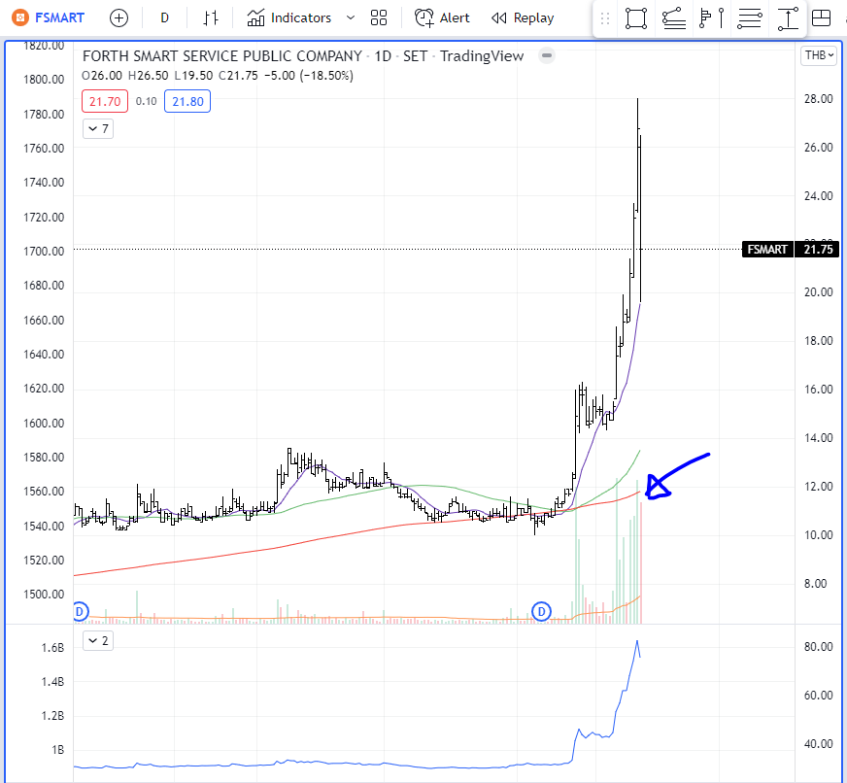Click the chart title FORTH SMART SERVICE PUBLIC COMPANY
Screen dimensions: 847x783
click(222, 56)
